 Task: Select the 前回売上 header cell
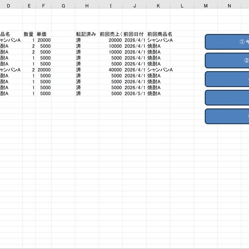point(110,34)
